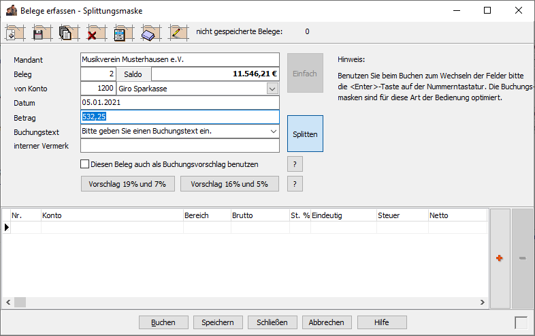Viewport: 535px width, 336px height.
Task: Open the 'von Konto' Giro Sparkasse dropdown
Action: pos(272,89)
